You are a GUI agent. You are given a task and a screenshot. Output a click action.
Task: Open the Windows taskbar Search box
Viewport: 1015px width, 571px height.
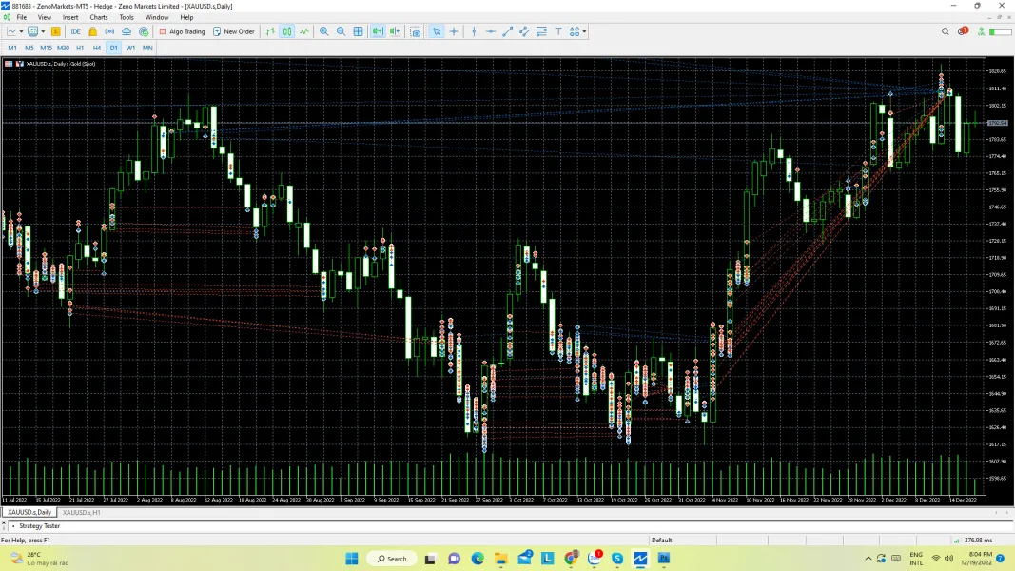click(392, 559)
